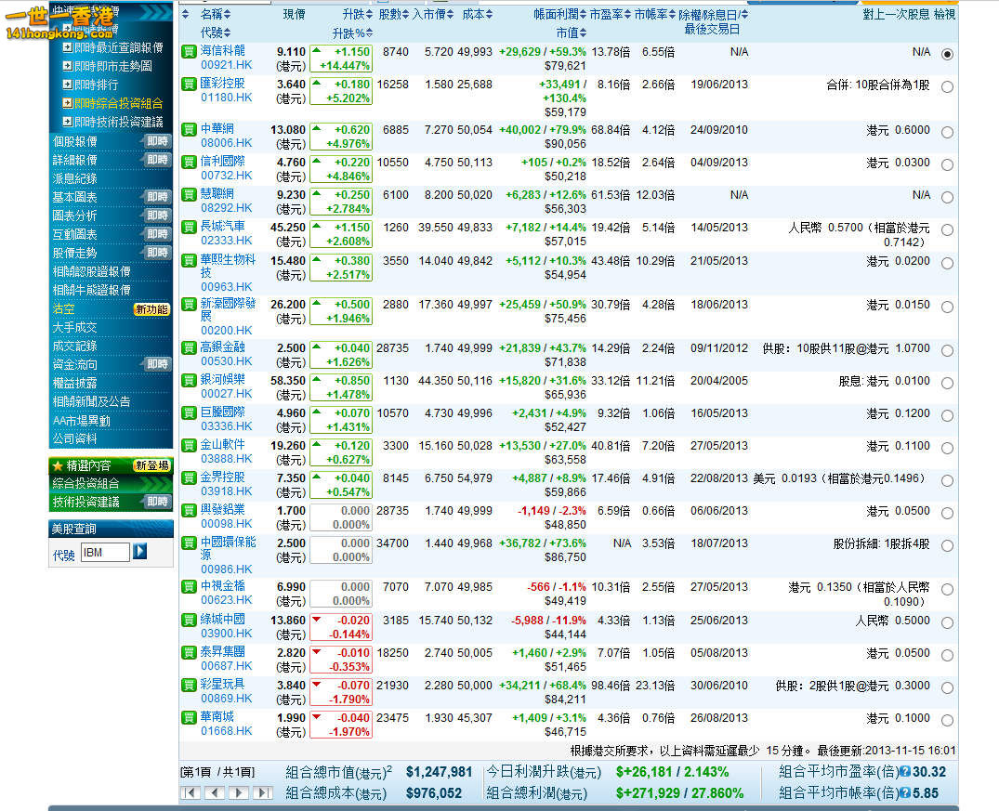Open stock name link 銀河娛樂
Viewport: 999px width, 811px height.
222,379
